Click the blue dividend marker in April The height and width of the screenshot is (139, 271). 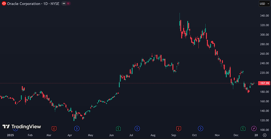(x=77, y=129)
